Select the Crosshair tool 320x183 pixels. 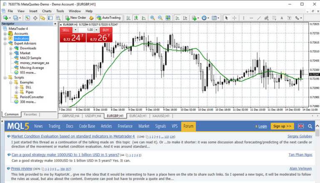(x=234, y=18)
